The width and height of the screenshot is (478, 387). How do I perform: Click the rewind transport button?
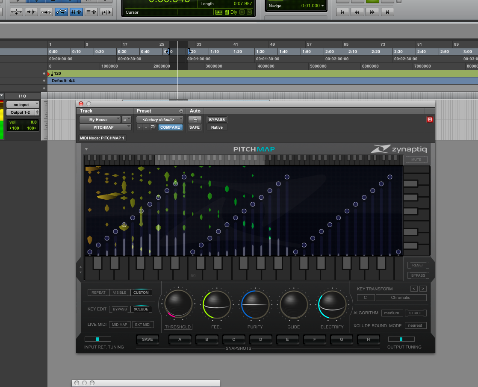[x=357, y=12]
